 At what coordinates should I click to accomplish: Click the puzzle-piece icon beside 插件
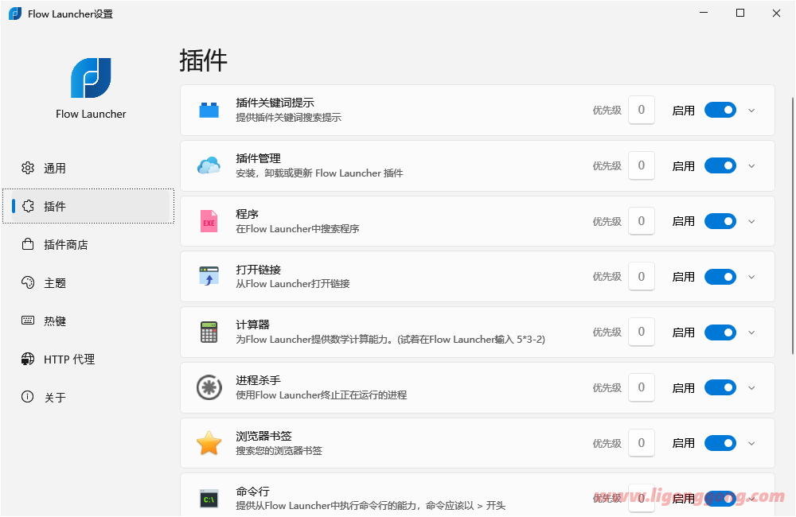(28, 206)
